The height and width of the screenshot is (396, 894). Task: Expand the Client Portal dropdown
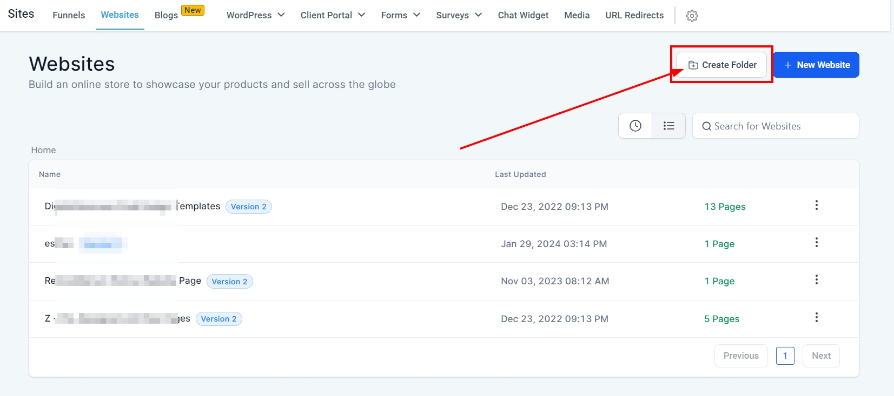pos(333,15)
